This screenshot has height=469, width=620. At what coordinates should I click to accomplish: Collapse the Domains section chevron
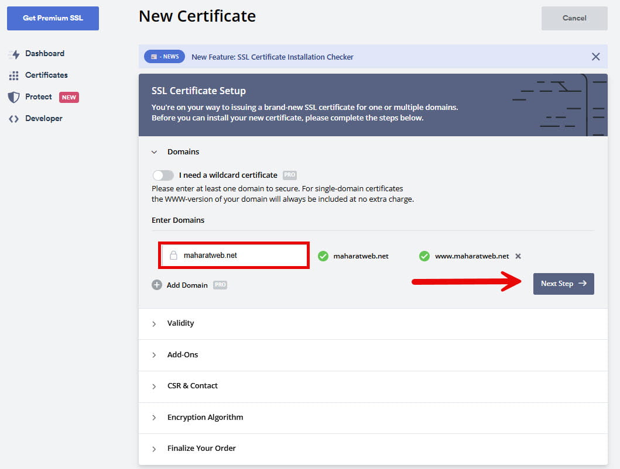(x=154, y=152)
